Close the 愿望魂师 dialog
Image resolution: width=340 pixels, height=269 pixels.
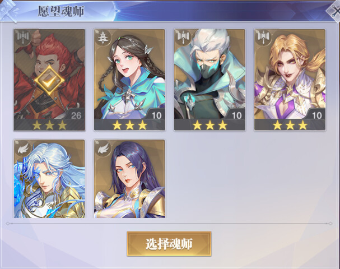(334, 12)
